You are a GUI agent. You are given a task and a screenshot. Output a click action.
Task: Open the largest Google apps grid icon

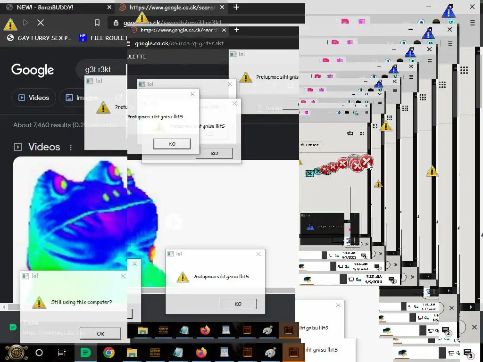(x=464, y=70)
